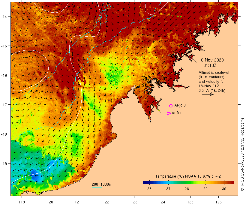Click the latitude label -16
The image size is (246, 204).
(4, 75)
